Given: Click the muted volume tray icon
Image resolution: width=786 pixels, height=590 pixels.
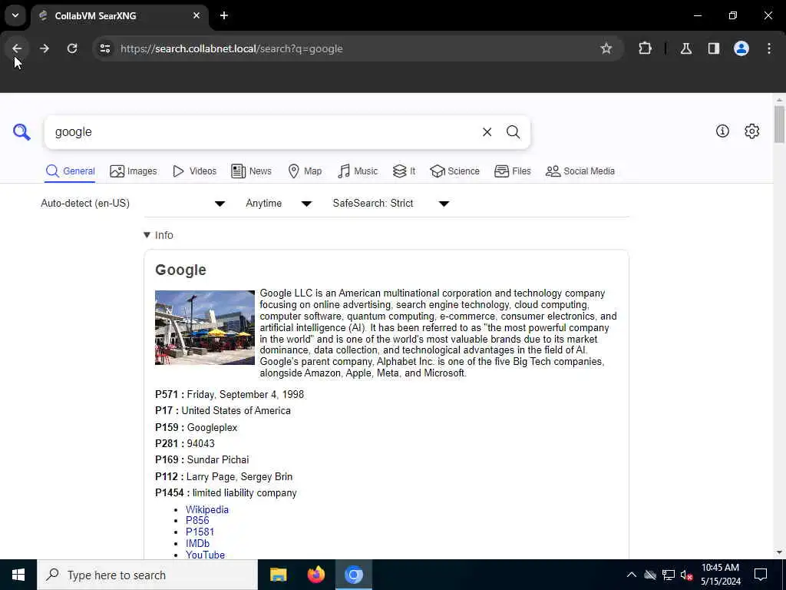Looking at the screenshot, I should 686,575.
